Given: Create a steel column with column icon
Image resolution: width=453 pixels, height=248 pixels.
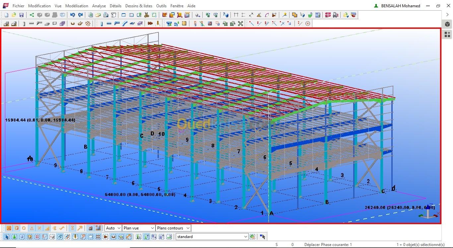Looking at the screenshot, I should 101,24.
